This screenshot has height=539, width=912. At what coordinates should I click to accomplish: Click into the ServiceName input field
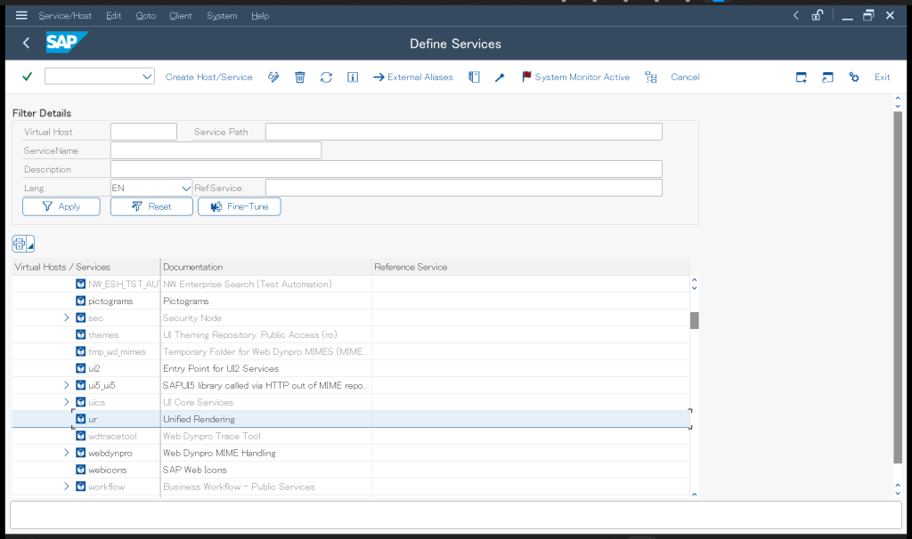point(216,150)
